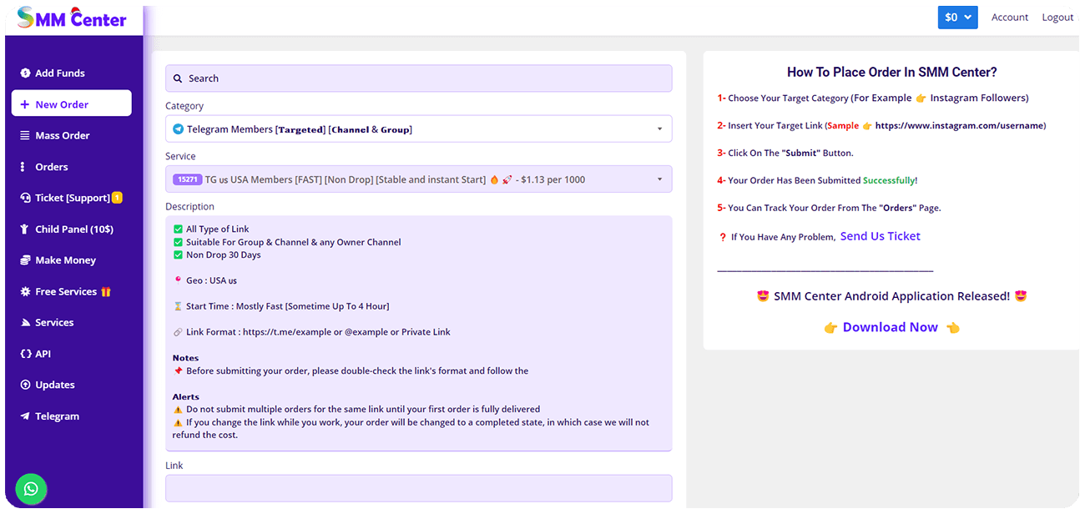Click the API curly braces icon
This screenshot has height=514, width=1085.
[x=25, y=354]
